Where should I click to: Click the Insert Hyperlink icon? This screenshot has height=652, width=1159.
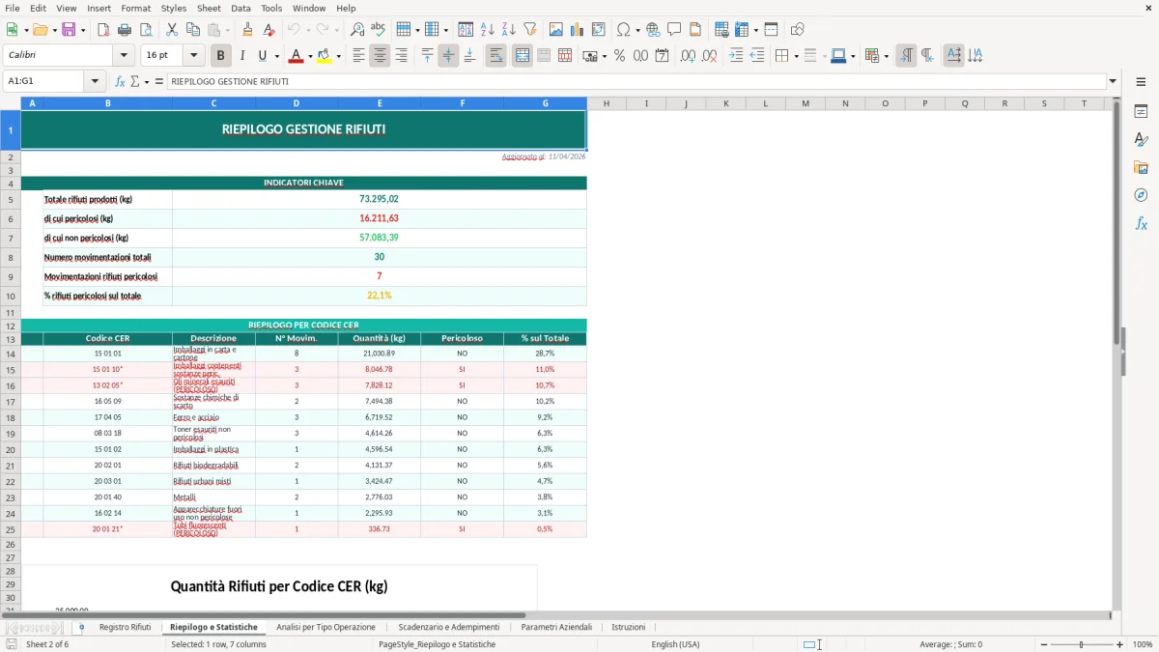(653, 30)
